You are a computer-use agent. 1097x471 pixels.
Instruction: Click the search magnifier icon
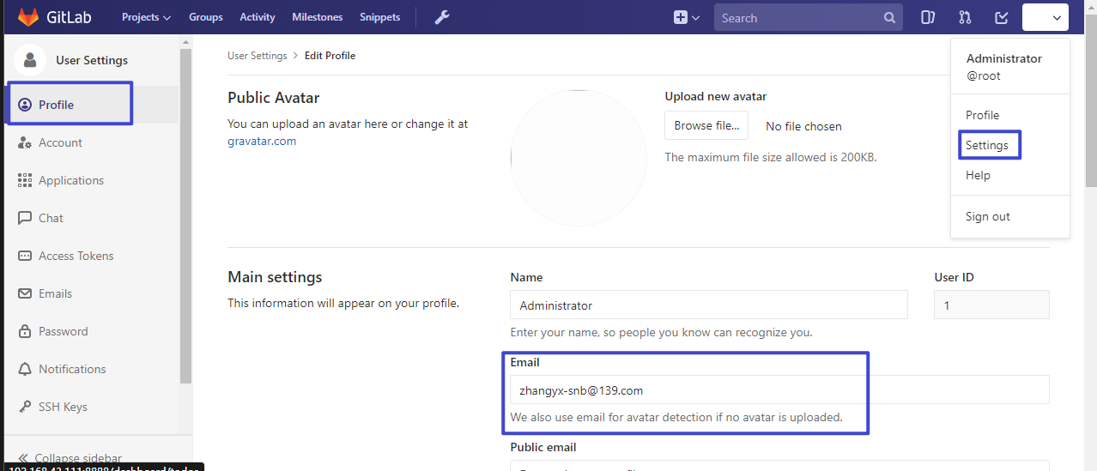click(889, 18)
